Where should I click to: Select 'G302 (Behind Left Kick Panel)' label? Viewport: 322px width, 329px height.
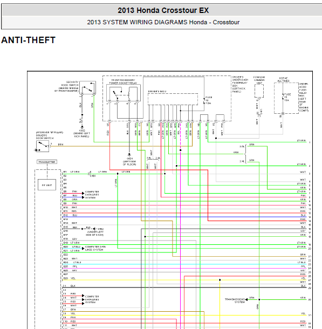click(x=81, y=133)
